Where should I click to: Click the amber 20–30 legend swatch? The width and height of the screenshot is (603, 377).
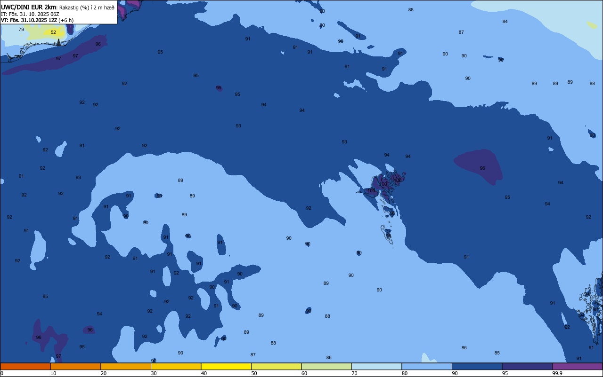coord(126,366)
